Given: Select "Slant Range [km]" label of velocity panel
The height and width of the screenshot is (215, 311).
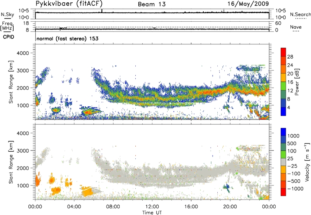Looking at the screenshot, I should click(x=11, y=162).
